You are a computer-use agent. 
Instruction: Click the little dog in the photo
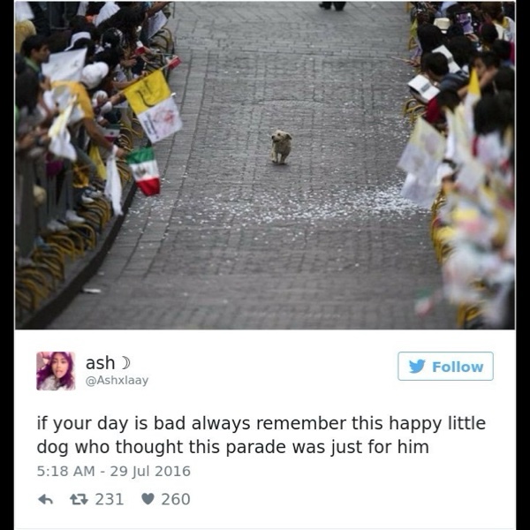pos(281,147)
